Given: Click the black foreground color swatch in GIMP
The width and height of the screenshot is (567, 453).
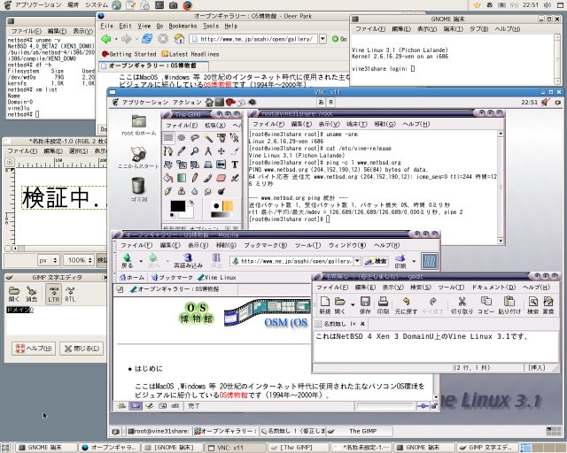Looking at the screenshot, I should point(177,207).
